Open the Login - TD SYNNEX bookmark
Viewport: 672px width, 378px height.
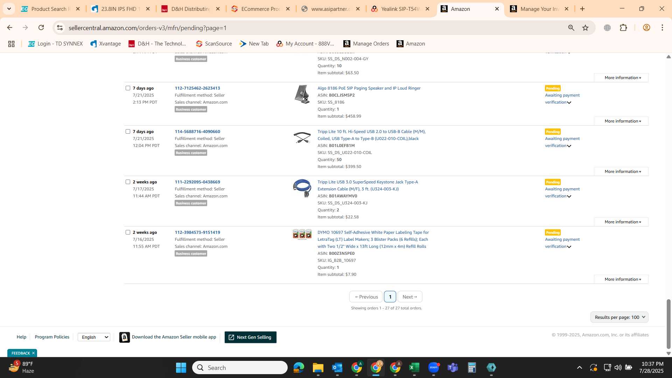click(x=55, y=44)
